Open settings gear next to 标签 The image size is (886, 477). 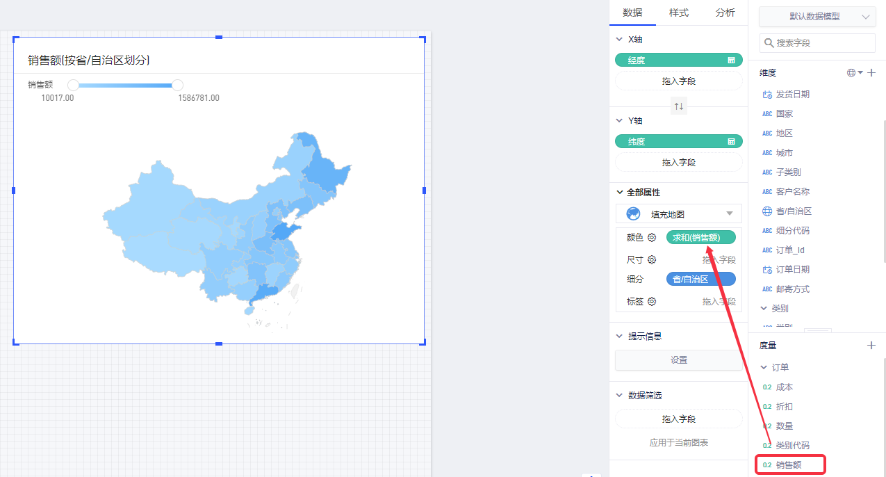pos(652,302)
